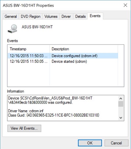
Task: Click the ASUS BW-16D1HT disc drive icon
Action: pos(12,29)
